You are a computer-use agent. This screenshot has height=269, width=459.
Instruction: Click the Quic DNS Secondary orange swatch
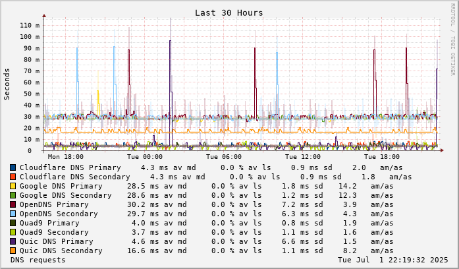(13, 251)
